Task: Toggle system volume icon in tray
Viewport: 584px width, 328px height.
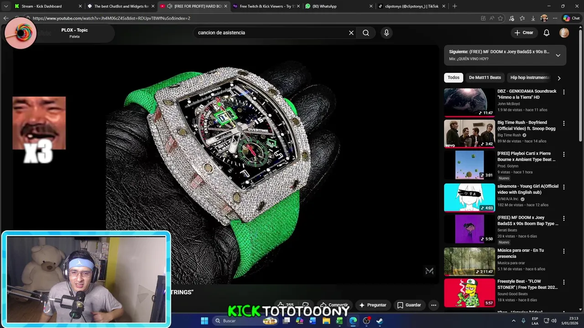Action: point(554,321)
